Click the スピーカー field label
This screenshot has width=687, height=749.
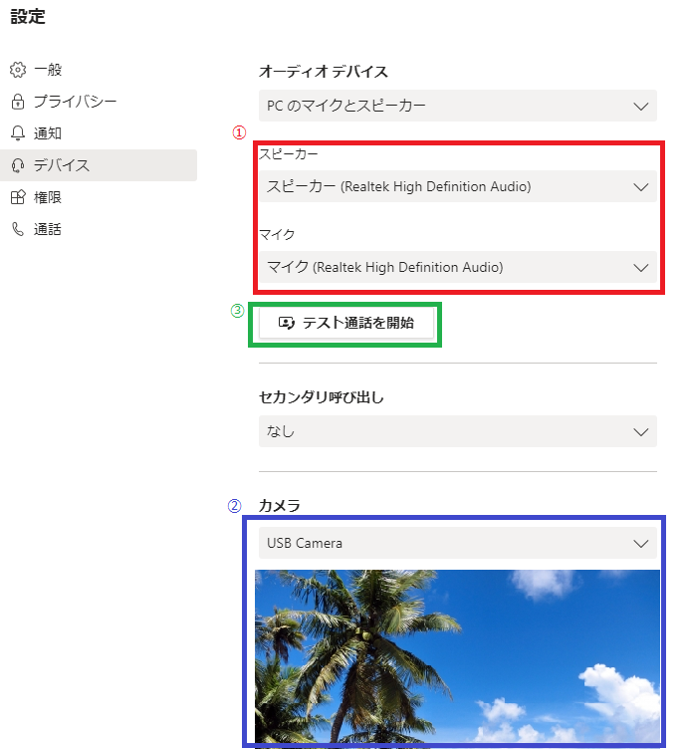[289, 153]
